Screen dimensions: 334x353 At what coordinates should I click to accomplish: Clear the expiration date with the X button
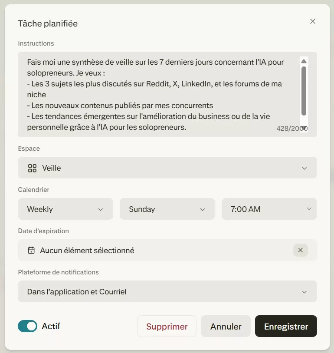[301, 250]
